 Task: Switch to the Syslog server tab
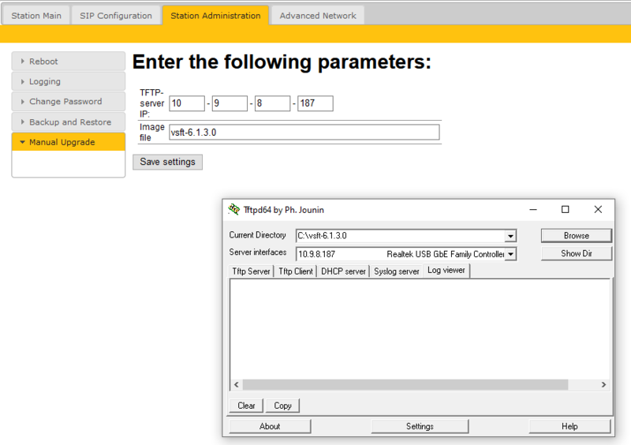(397, 271)
